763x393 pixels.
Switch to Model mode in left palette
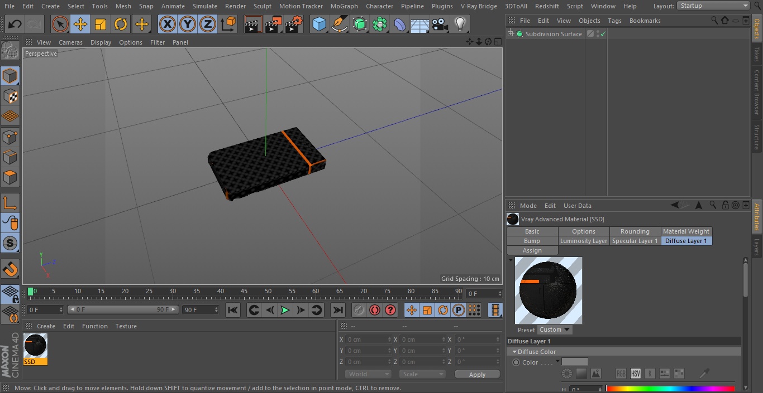click(10, 76)
